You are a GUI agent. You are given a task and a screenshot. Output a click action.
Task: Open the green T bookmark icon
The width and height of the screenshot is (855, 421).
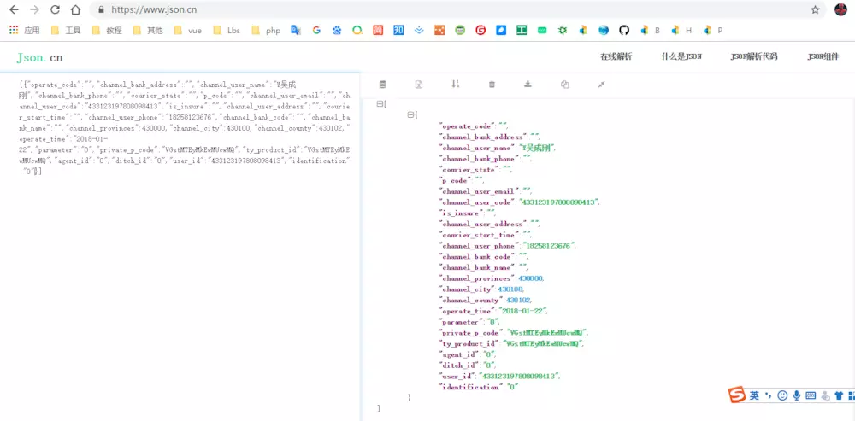522,31
